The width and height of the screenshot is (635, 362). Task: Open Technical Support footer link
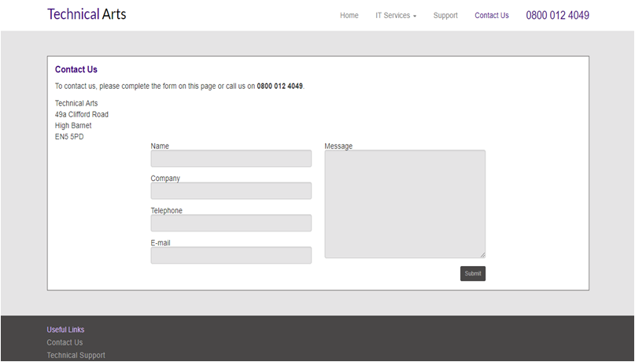tap(76, 356)
